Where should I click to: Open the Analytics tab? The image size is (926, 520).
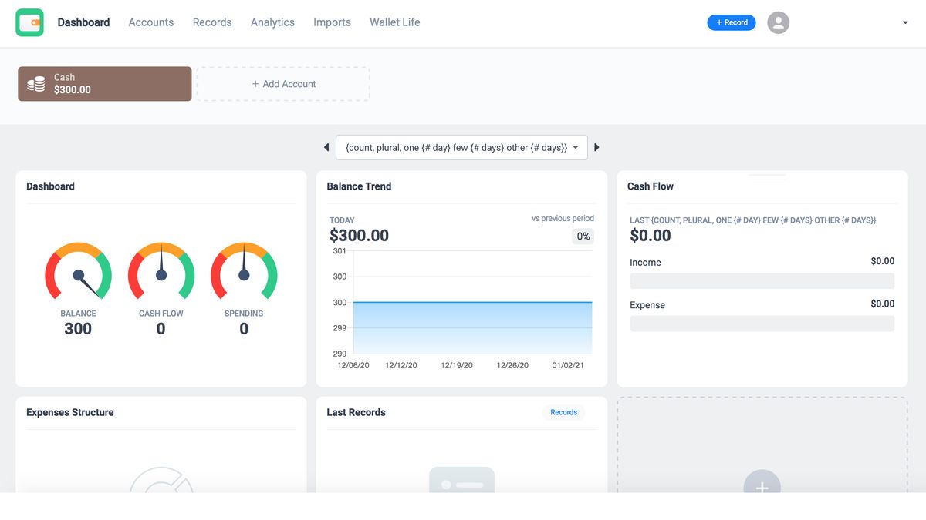272,22
